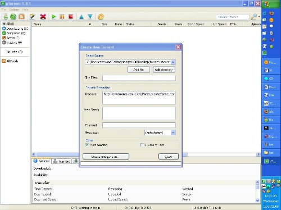Select No Label in sidebar
The height and width of the screenshot is (210, 281).
point(15,52)
